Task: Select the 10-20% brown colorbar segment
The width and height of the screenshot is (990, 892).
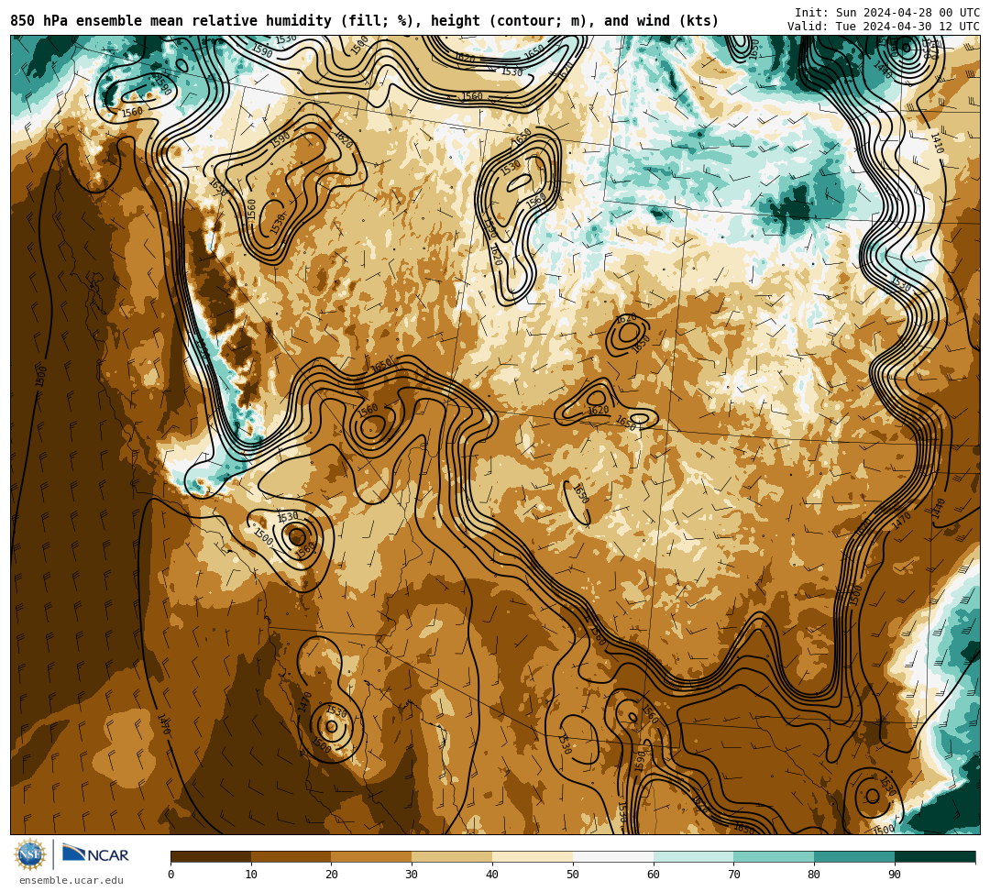Action: point(291,856)
